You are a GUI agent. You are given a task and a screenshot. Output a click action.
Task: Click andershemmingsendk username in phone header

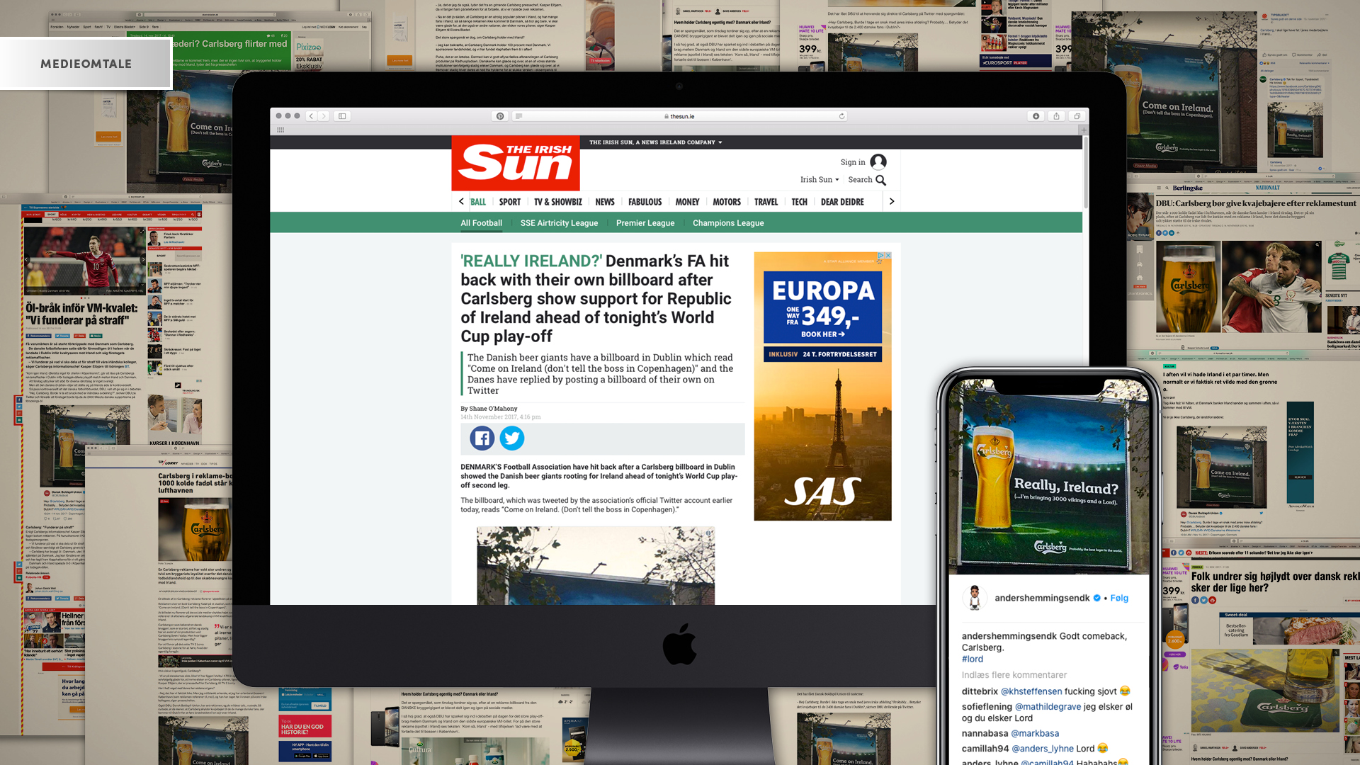1042,599
